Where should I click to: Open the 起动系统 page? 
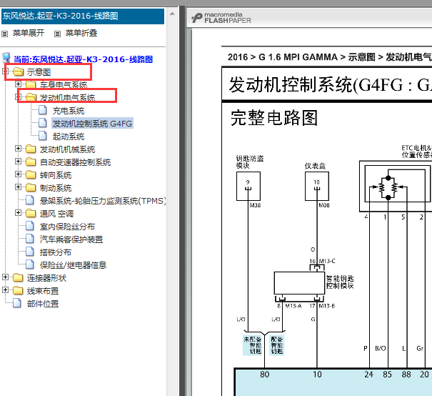point(69,137)
